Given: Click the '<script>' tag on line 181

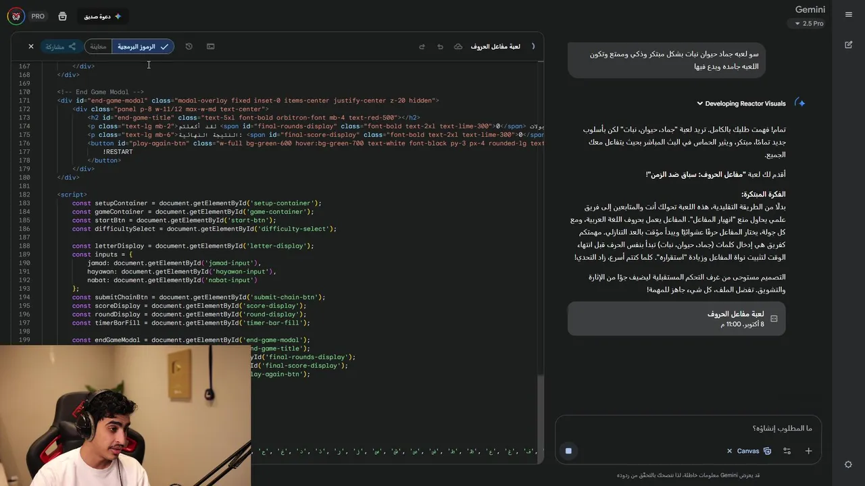Looking at the screenshot, I should (72, 194).
